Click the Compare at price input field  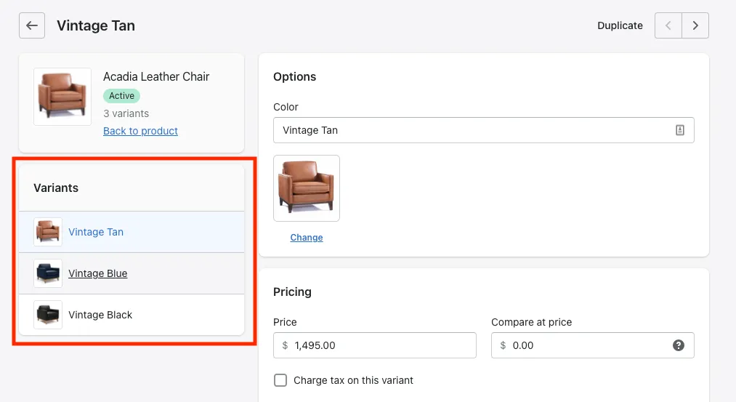click(581, 345)
